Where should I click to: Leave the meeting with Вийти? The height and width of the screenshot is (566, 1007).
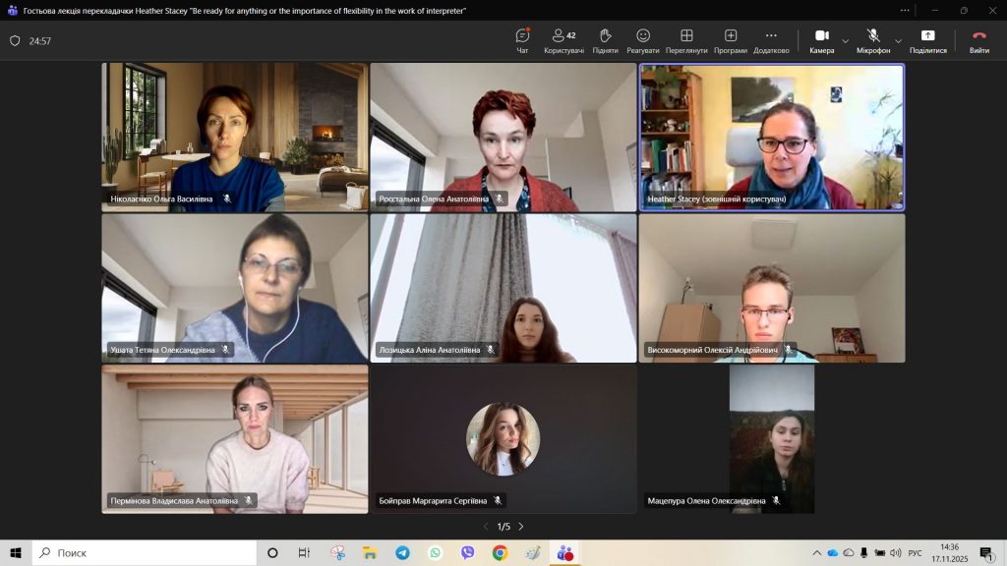tap(978, 40)
